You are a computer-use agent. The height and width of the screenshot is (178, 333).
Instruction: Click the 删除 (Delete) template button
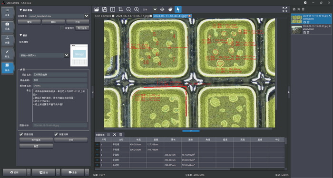pyautogui.click(x=53, y=22)
